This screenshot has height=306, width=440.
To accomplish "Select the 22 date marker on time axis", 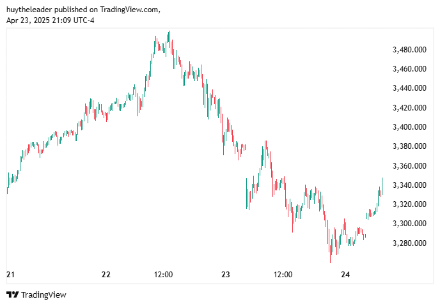I will [106, 274].
